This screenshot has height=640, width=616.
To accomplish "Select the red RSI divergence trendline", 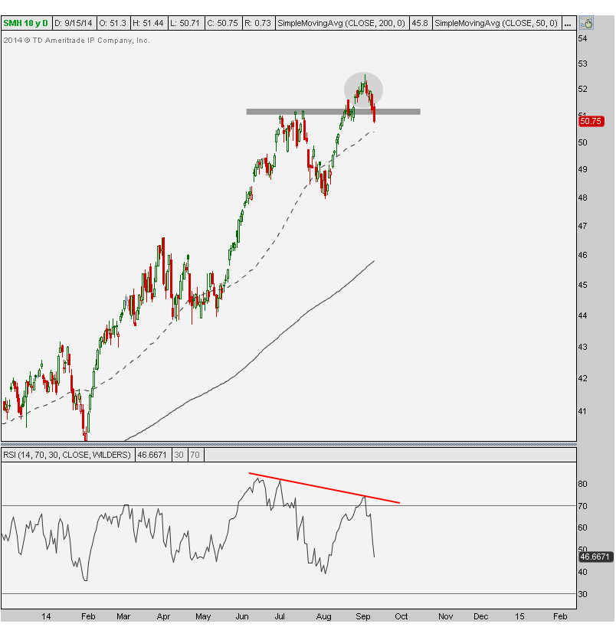I will click(x=324, y=488).
